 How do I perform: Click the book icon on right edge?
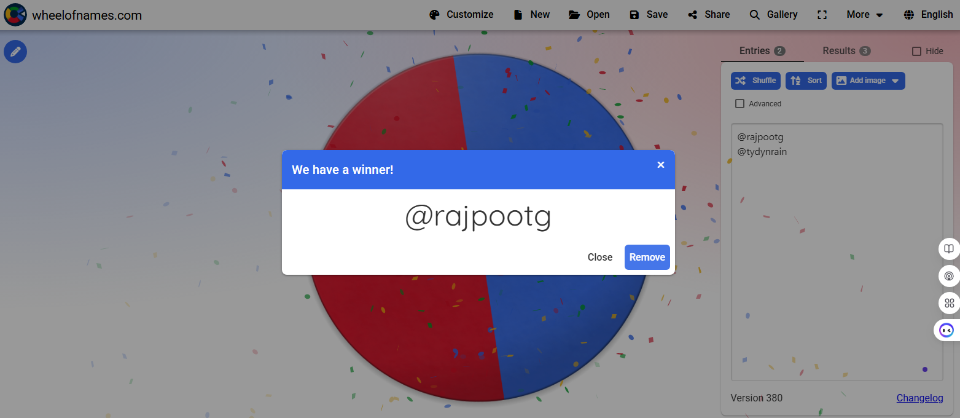pyautogui.click(x=949, y=249)
